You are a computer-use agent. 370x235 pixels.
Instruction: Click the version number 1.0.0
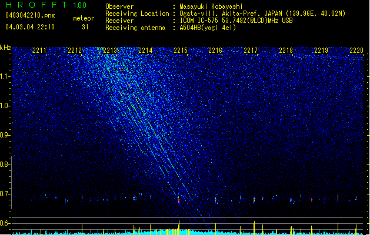[x=80, y=5]
